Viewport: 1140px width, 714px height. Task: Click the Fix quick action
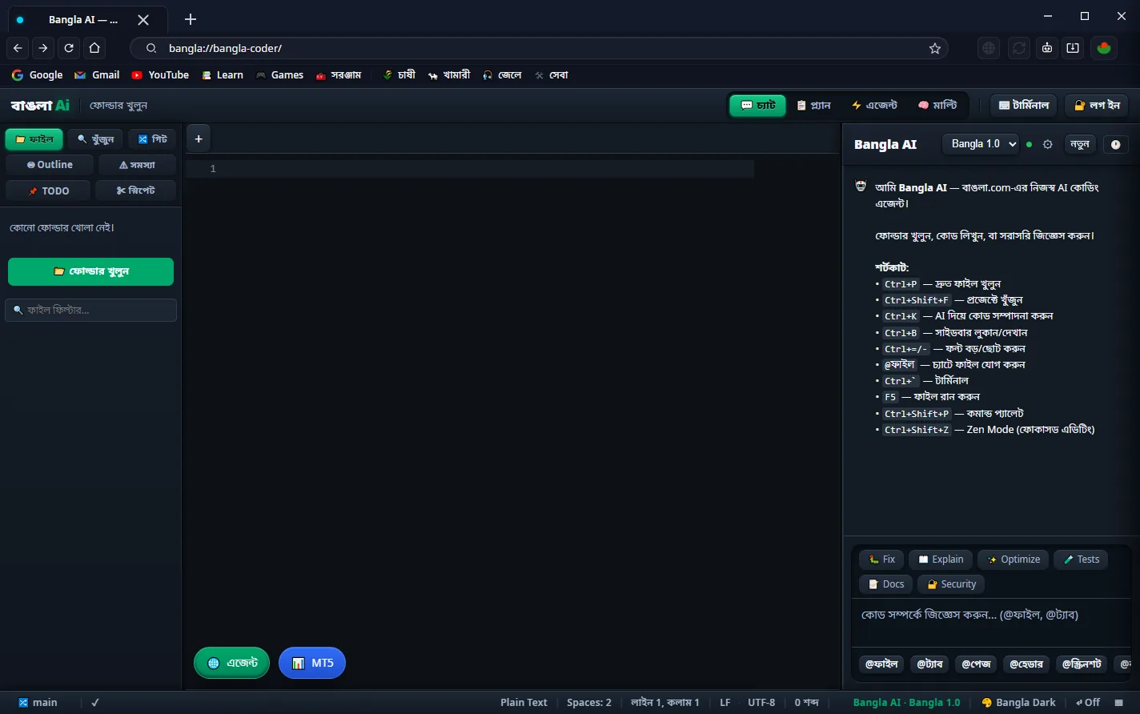click(881, 560)
